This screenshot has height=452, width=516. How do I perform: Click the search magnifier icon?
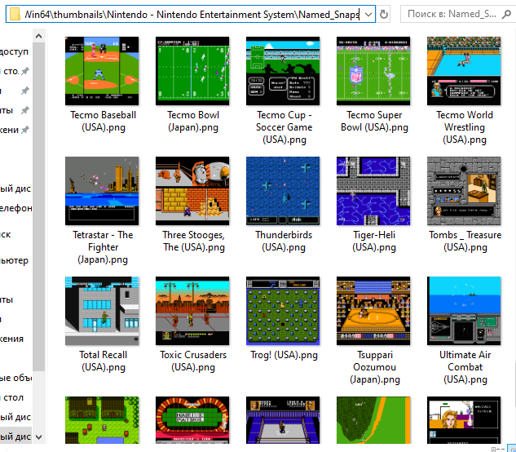(506, 14)
